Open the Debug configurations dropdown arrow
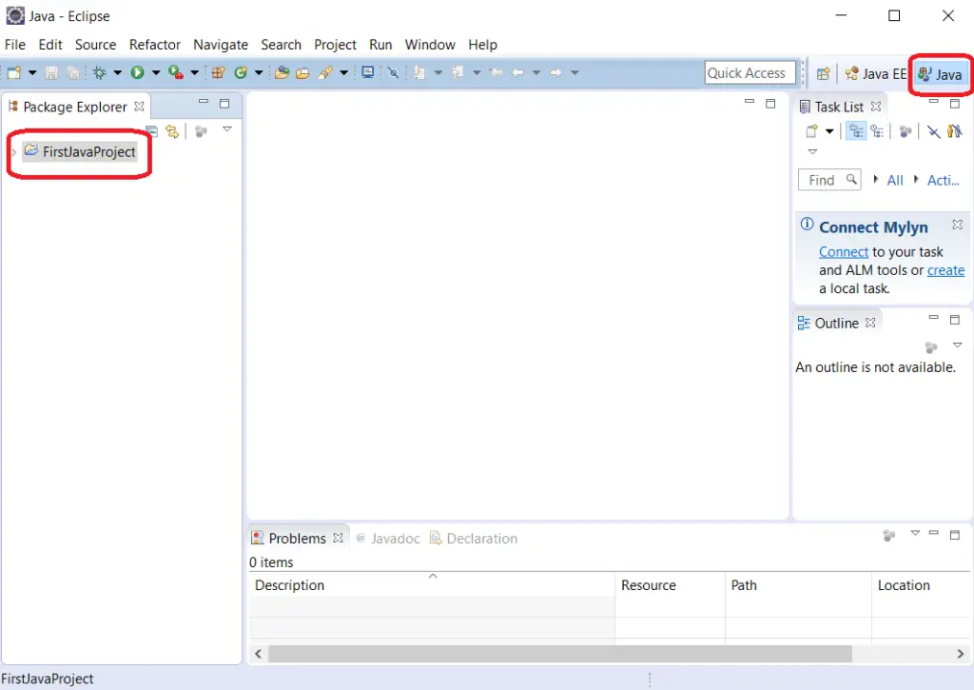The height and width of the screenshot is (690, 974). pyautogui.click(x=117, y=72)
